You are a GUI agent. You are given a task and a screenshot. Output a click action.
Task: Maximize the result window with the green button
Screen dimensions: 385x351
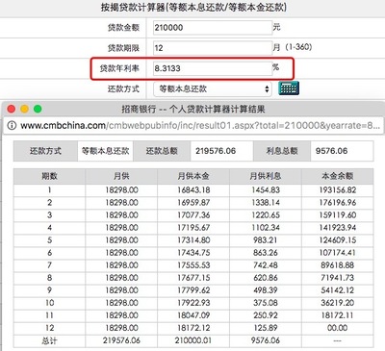pos(38,109)
